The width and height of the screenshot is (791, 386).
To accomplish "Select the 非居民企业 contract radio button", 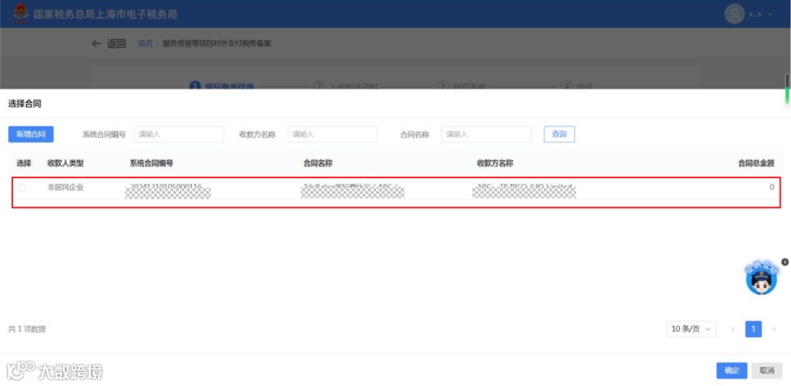I will click(22, 188).
